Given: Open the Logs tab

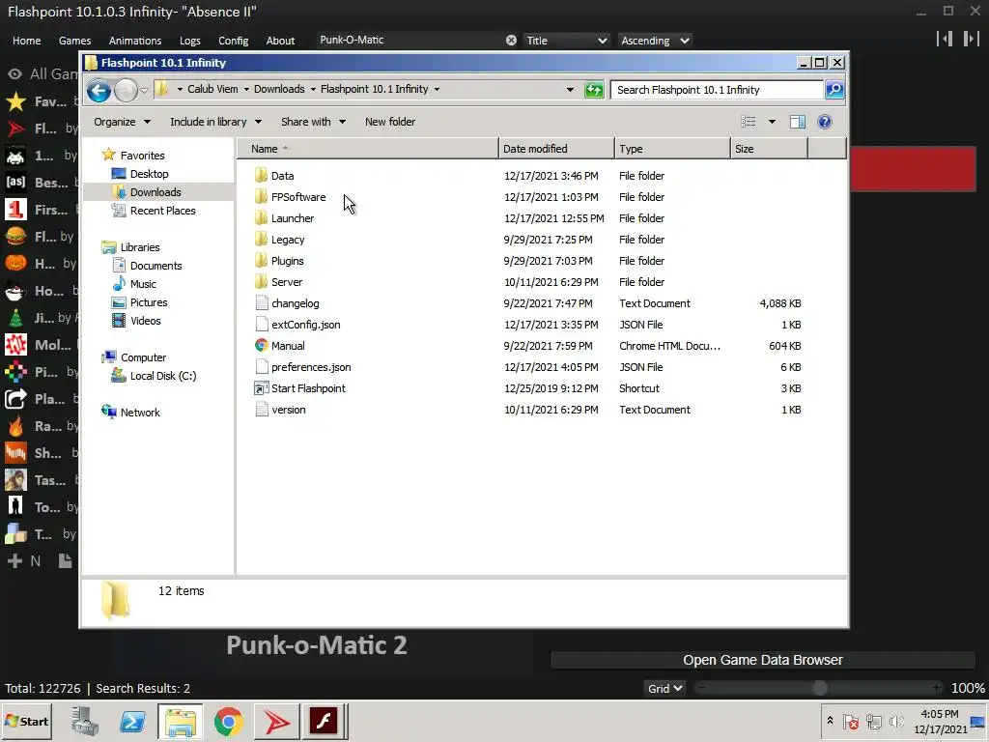Looking at the screenshot, I should (x=190, y=41).
